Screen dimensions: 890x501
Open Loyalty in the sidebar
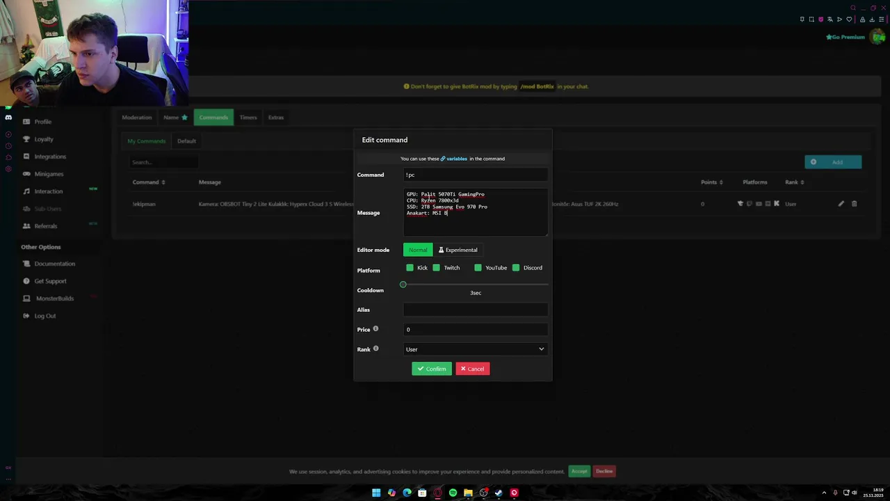coord(44,139)
